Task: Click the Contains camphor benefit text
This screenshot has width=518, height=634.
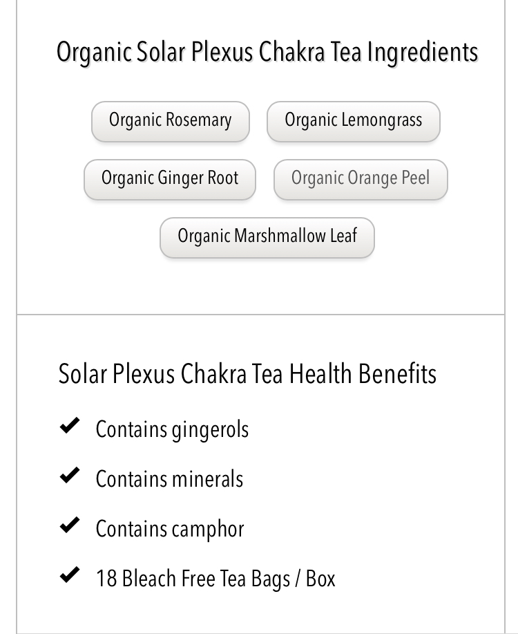Action: click(170, 530)
